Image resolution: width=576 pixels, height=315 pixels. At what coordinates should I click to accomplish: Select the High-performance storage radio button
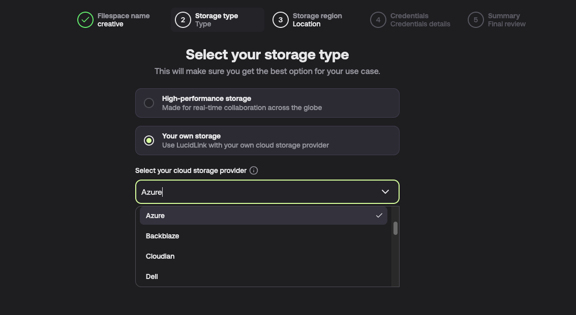149,103
